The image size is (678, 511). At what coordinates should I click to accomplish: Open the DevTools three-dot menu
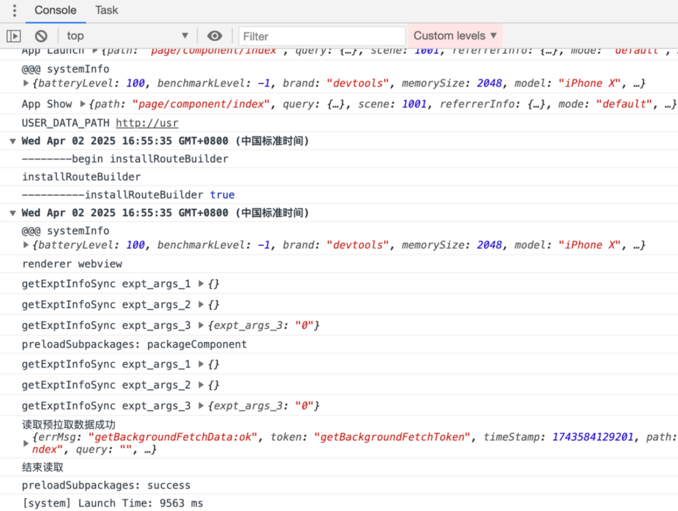coord(14,11)
